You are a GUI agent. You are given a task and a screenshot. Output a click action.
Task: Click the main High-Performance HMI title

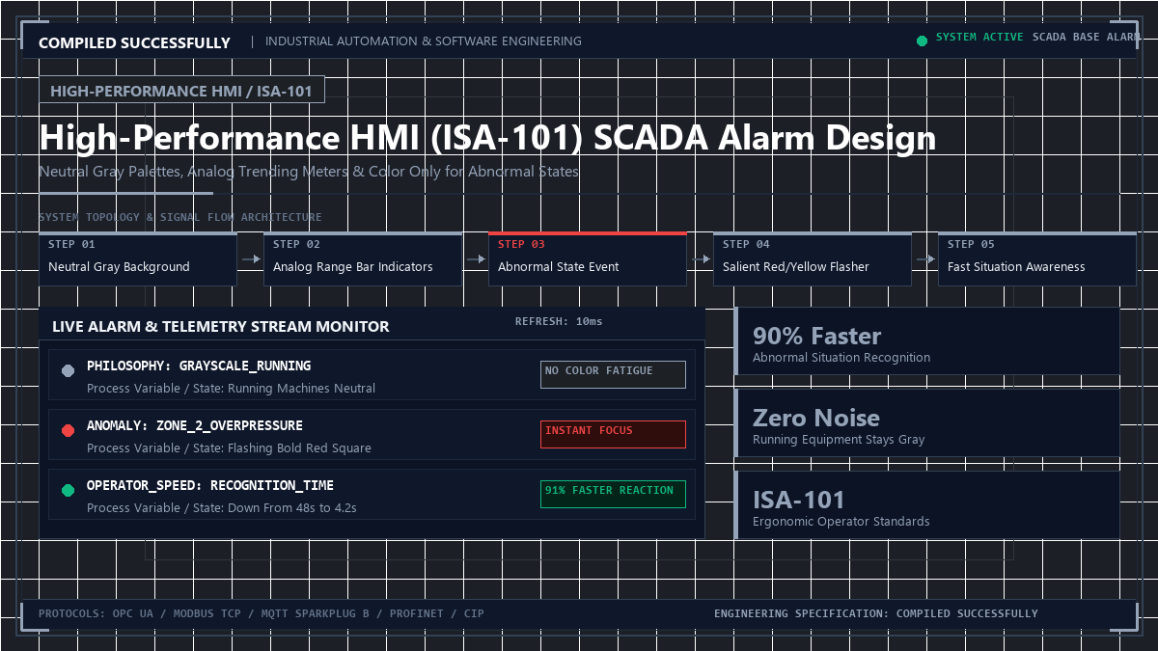[487, 138]
